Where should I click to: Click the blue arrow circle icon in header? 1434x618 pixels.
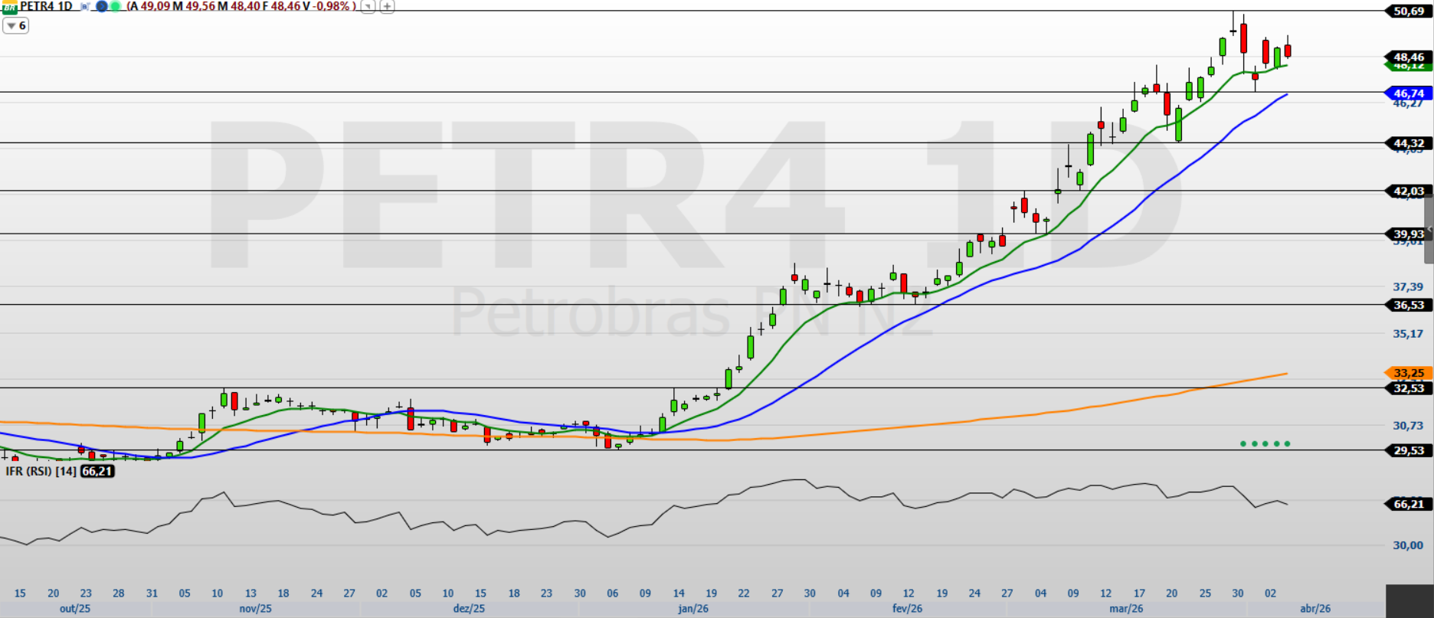click(x=101, y=7)
